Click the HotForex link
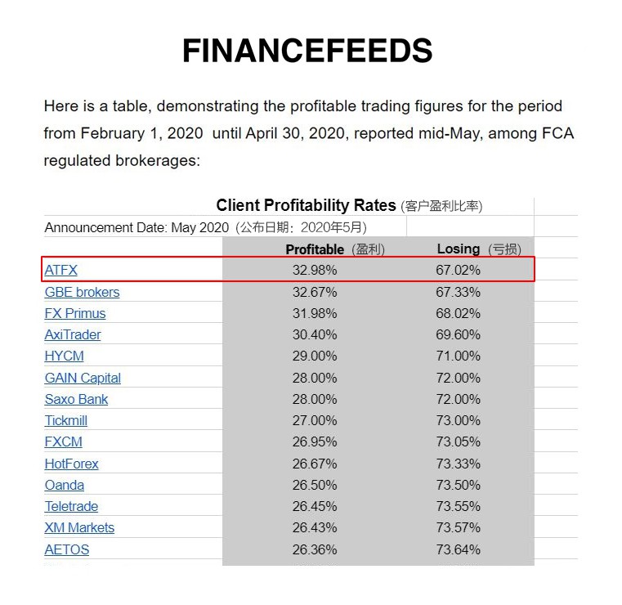622x605 pixels. 71,464
